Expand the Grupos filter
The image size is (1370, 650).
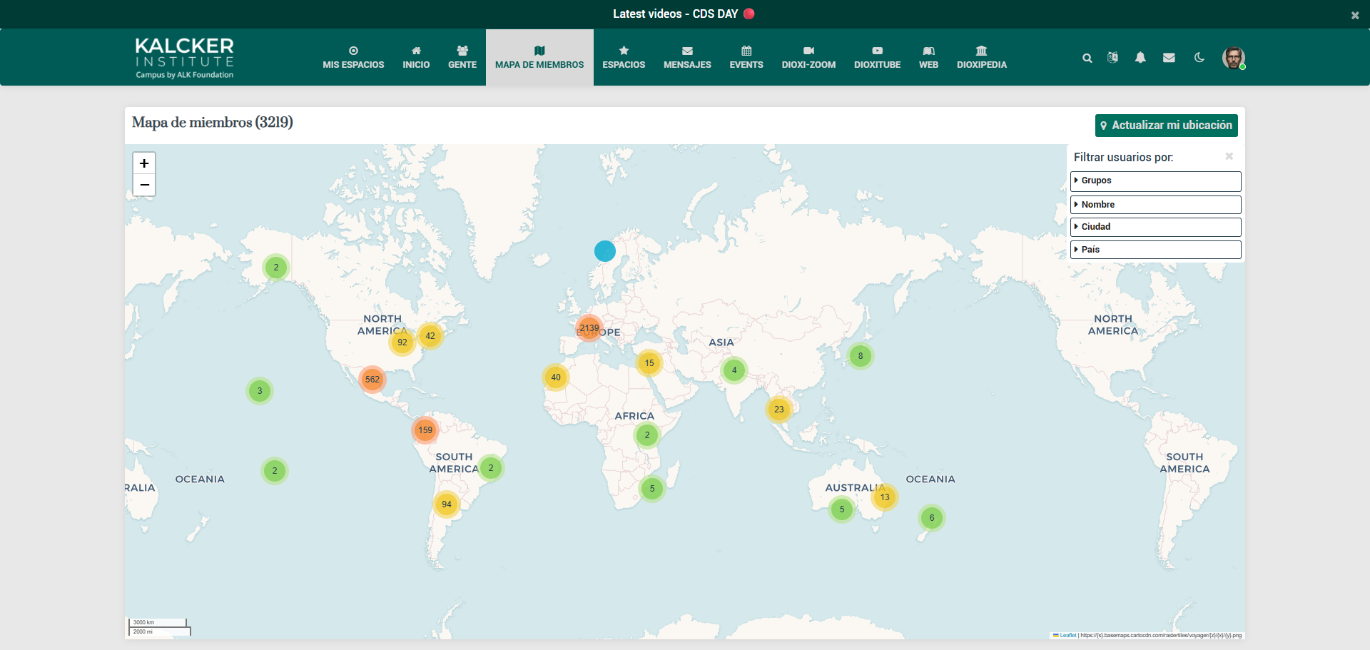pyautogui.click(x=1155, y=181)
